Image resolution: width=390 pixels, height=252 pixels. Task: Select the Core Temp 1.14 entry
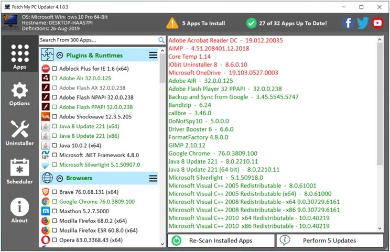(x=190, y=57)
